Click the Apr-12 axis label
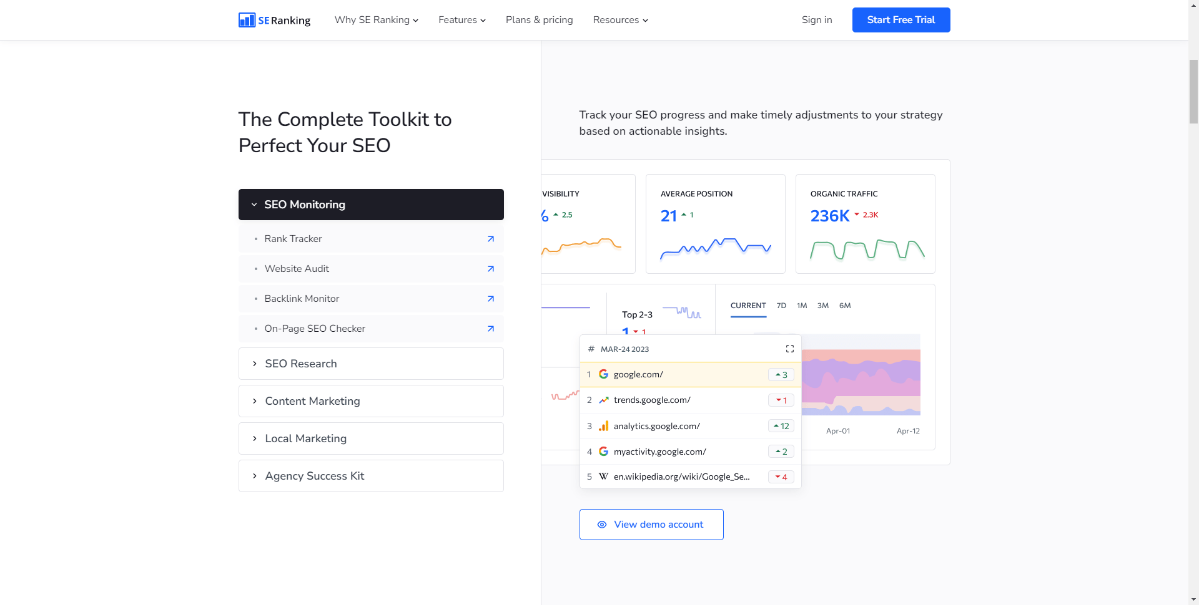Viewport: 1199px width, 605px height. point(908,431)
